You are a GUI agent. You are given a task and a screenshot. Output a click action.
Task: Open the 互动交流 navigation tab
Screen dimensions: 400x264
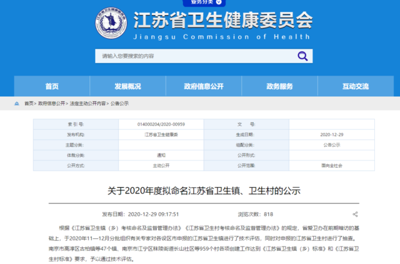click(356, 86)
